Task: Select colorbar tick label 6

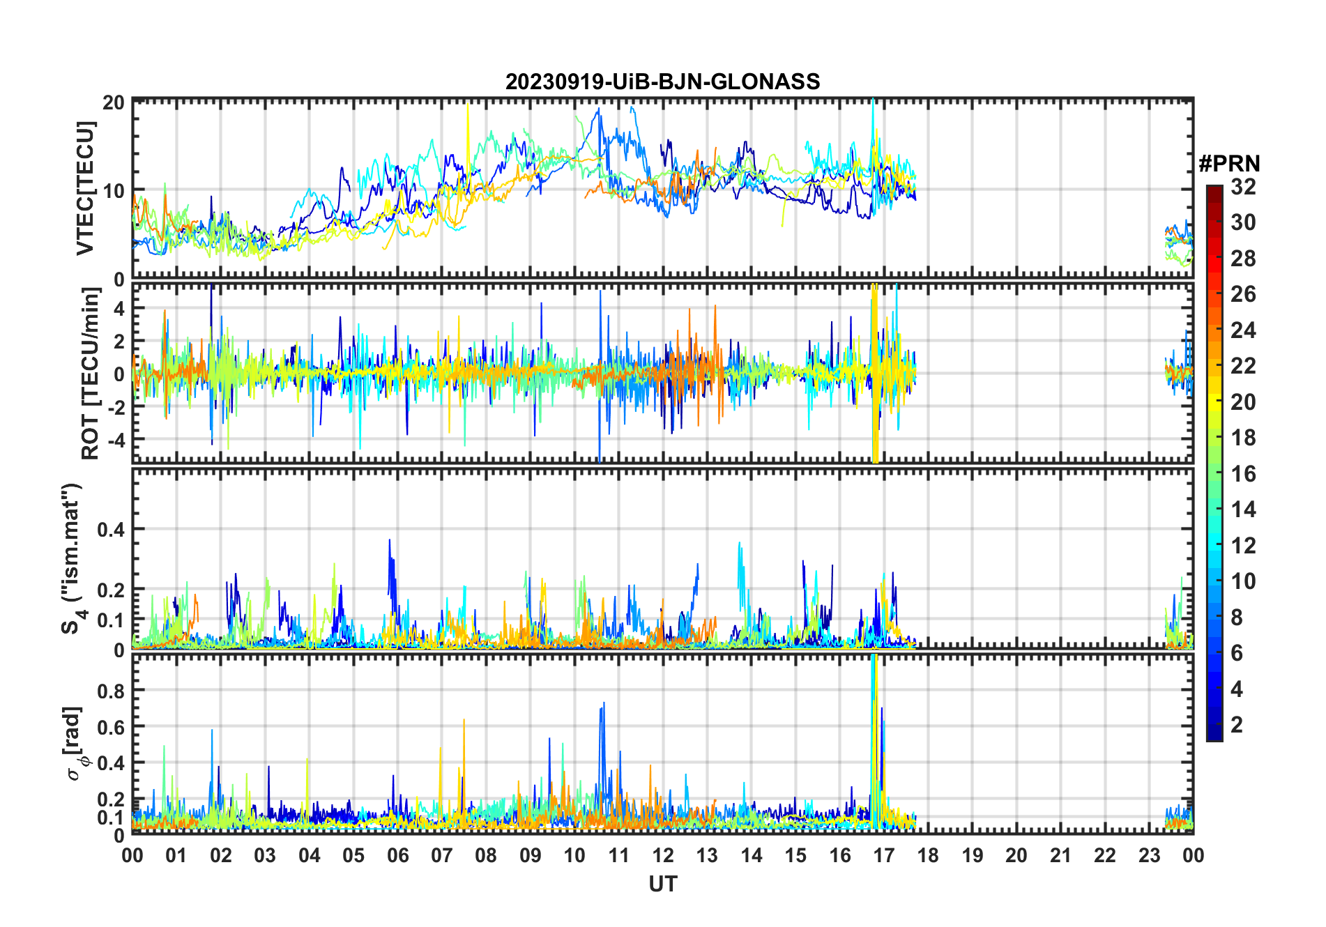Action: coord(1237,653)
